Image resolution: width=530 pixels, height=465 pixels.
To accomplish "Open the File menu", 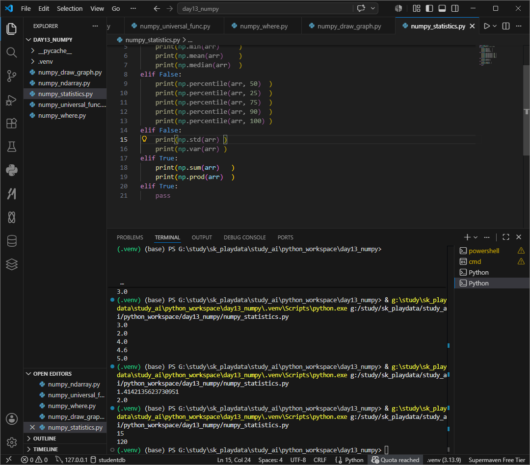I will [26, 8].
